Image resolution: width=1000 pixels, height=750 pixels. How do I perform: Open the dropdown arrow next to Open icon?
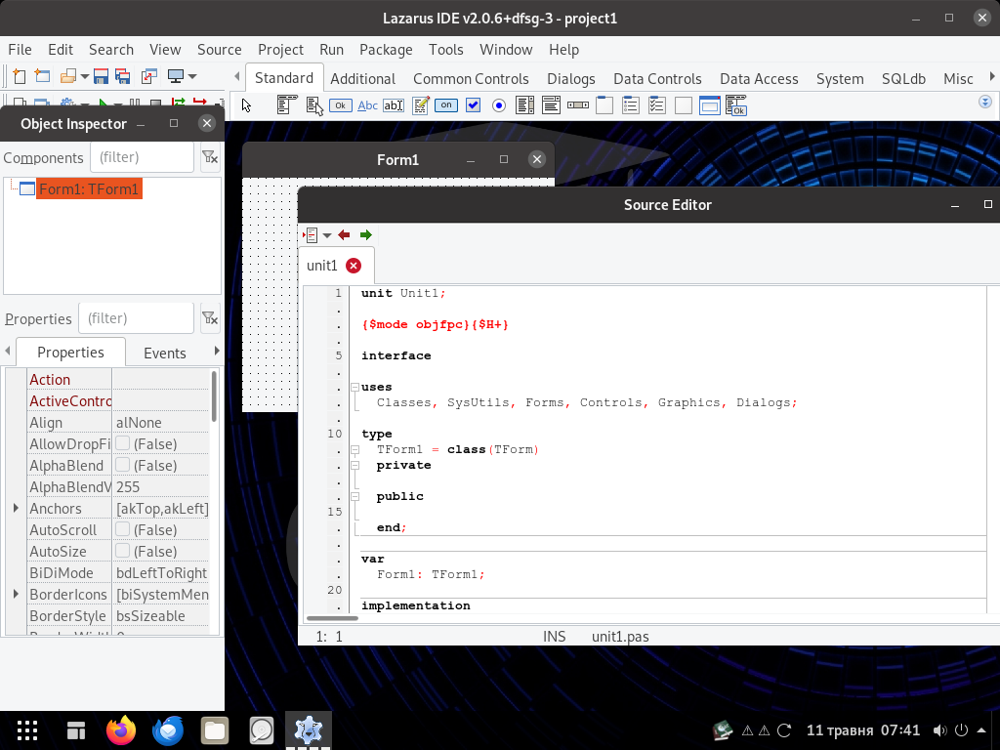(84, 76)
